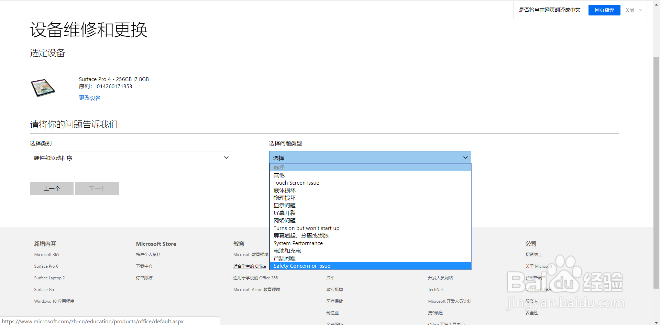Viewport: 660px width, 325px height.
Task: Open 招贤纳士 footer link
Action: (x=533, y=255)
